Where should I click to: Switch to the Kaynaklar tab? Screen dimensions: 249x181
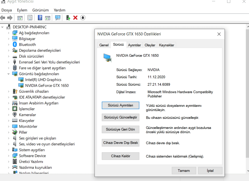pos(167,45)
